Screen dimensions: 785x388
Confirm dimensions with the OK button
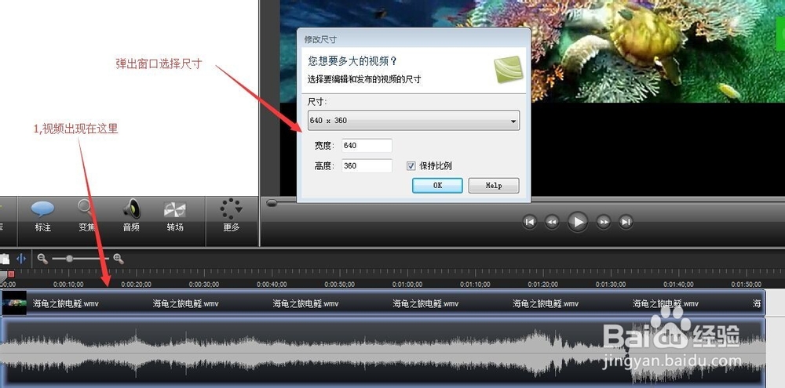coord(437,186)
